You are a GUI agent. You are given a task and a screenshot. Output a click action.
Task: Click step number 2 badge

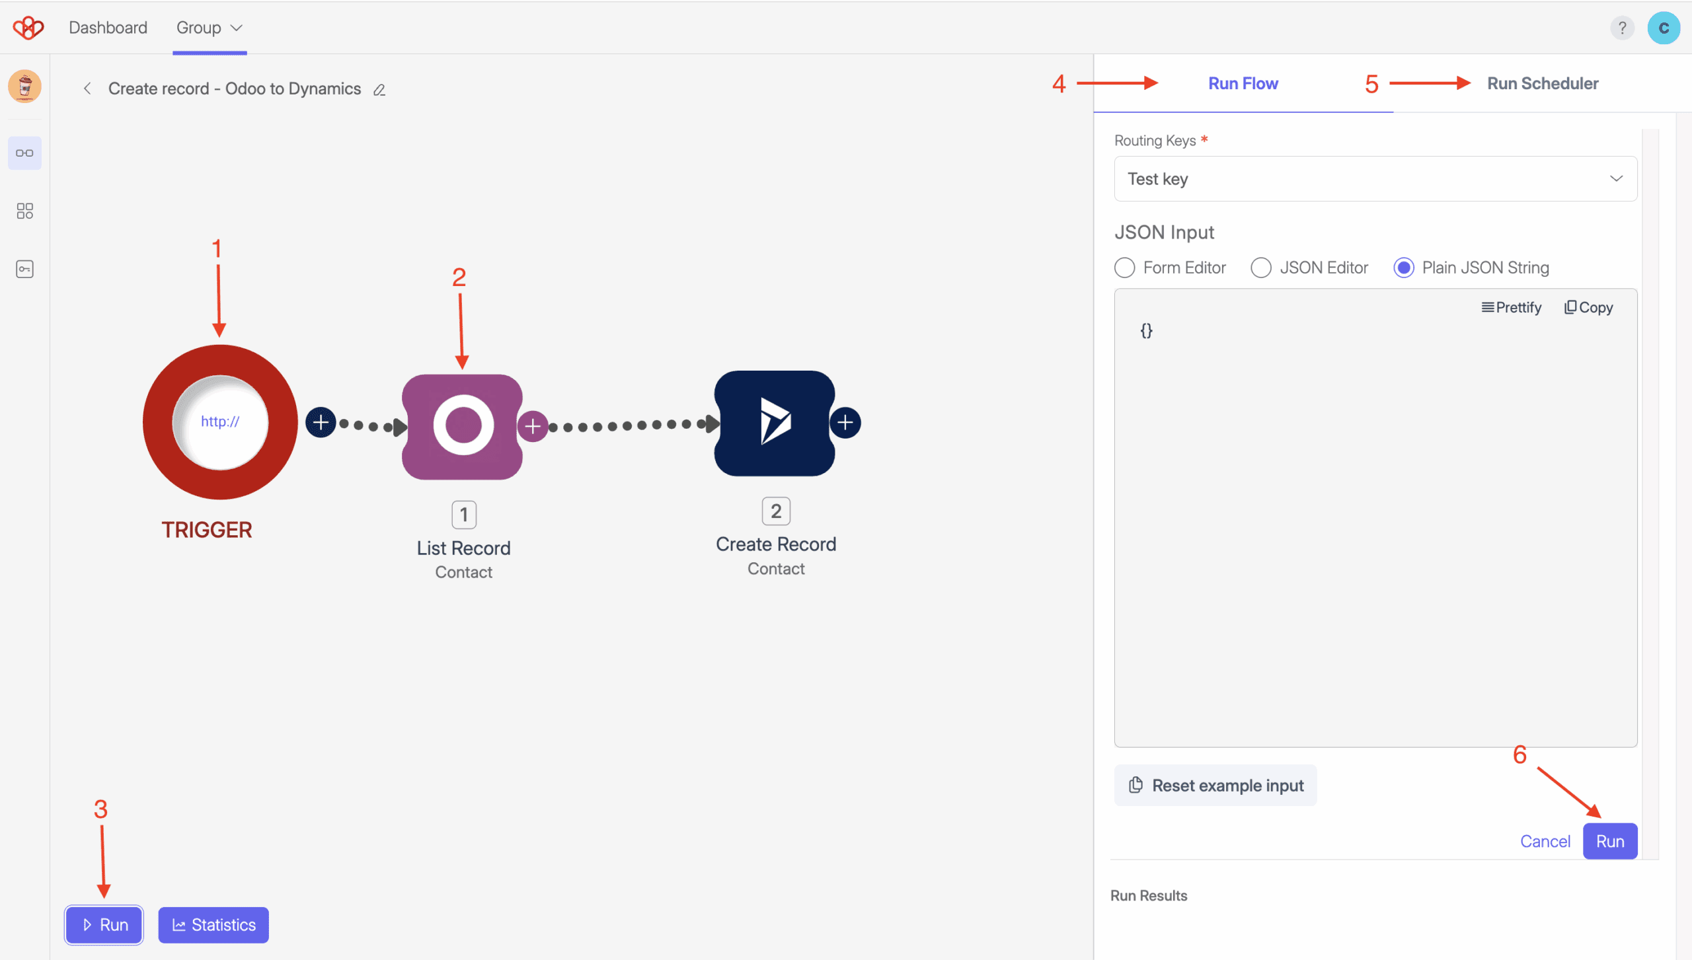(776, 511)
